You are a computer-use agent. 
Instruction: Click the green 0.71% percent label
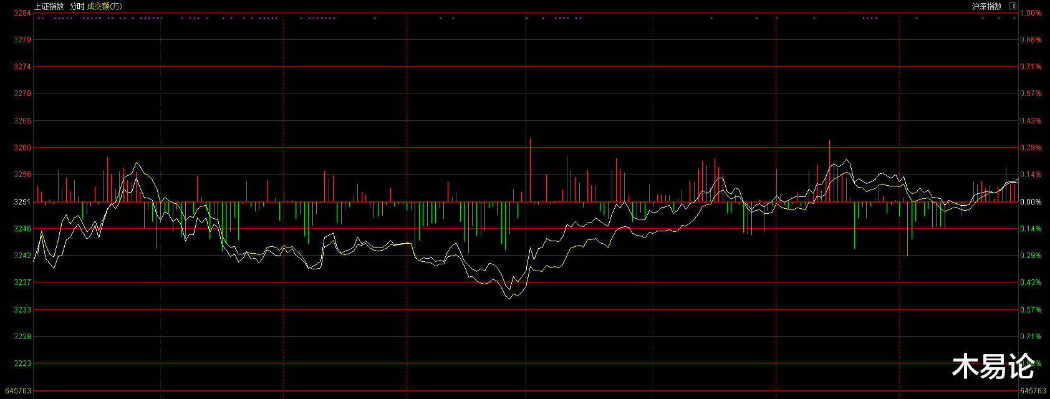[x=1031, y=337]
